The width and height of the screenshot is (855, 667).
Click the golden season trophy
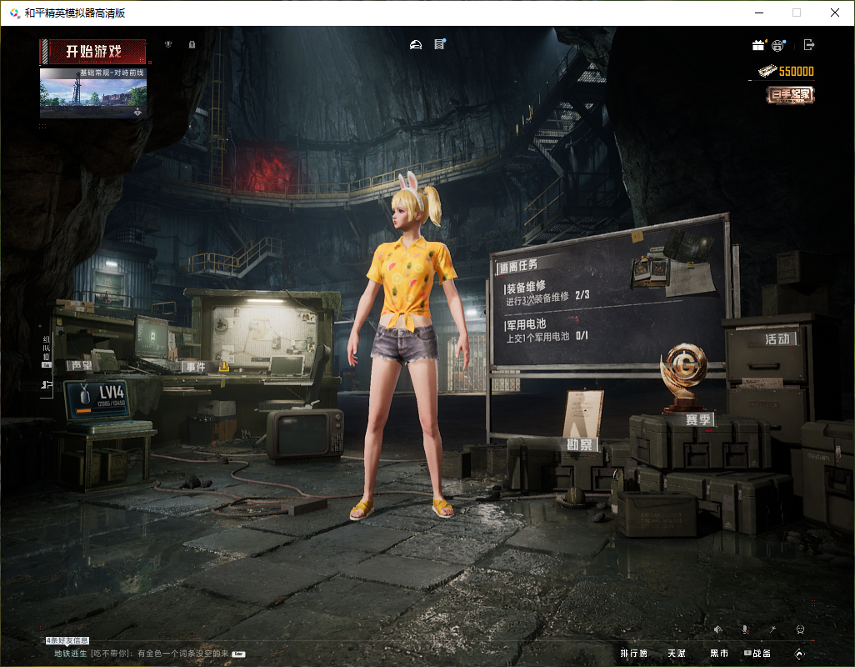(x=684, y=376)
